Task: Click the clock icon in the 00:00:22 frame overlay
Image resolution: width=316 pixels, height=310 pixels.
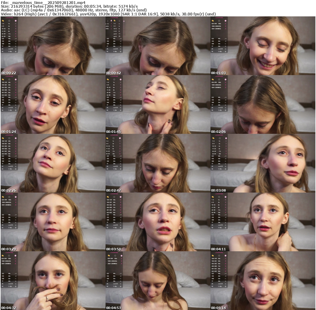Action: [x=9, y=21]
